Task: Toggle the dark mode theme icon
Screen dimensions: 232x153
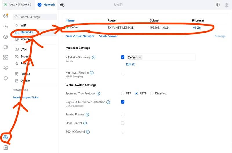Action: tap(218, 5)
